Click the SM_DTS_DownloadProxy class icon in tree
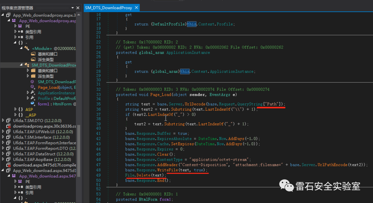Image resolution: width=373 pixels, height=203 pixels. point(27,65)
